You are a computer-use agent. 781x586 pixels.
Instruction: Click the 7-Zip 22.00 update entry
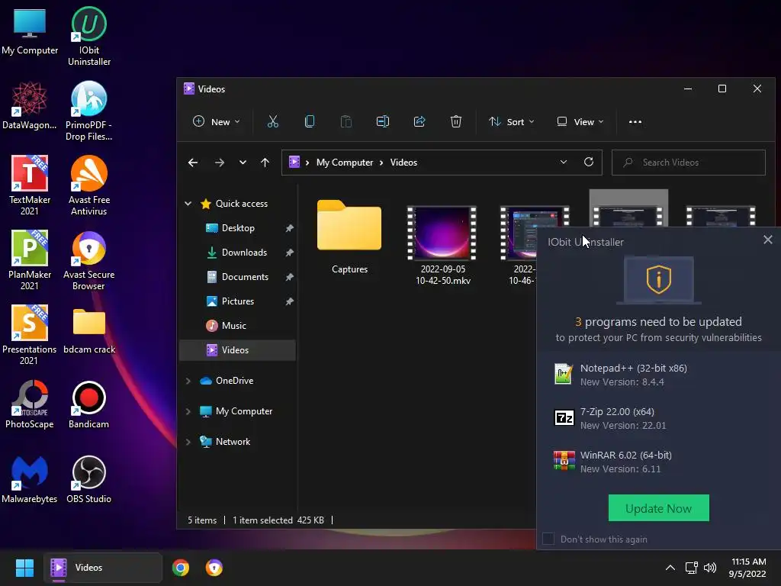coord(658,418)
